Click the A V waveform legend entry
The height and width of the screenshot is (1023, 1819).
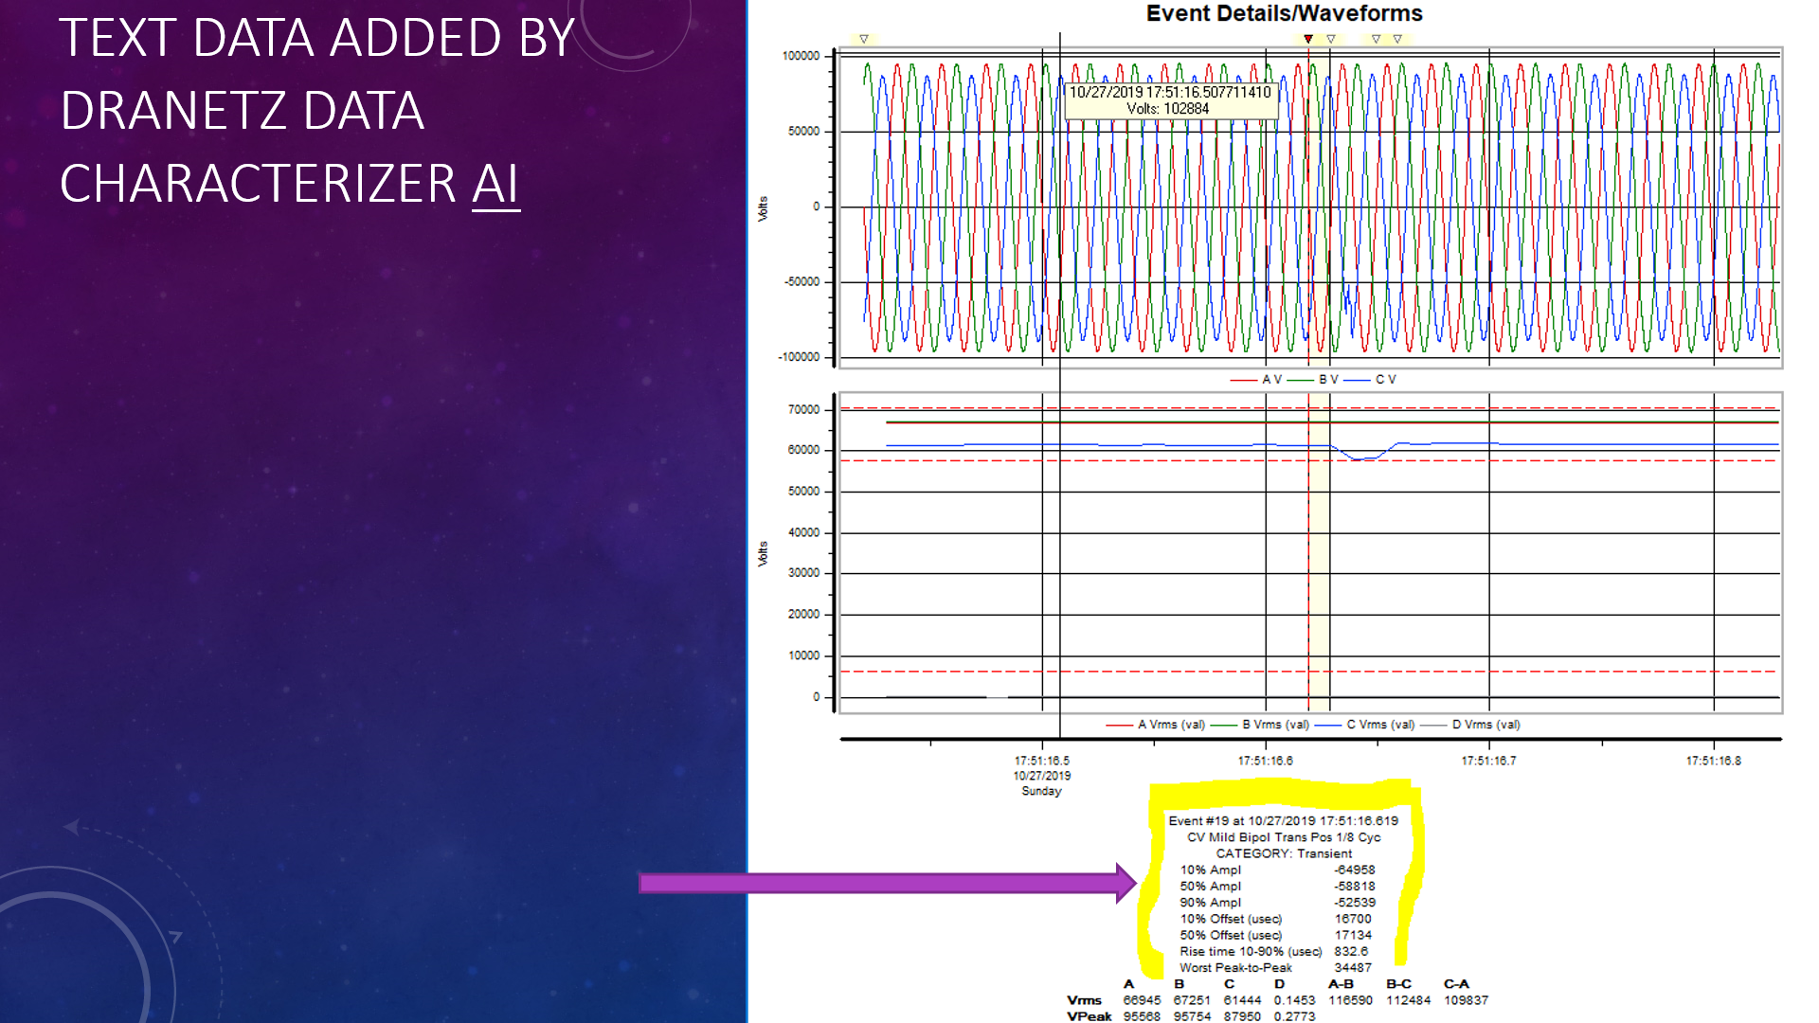1270,379
